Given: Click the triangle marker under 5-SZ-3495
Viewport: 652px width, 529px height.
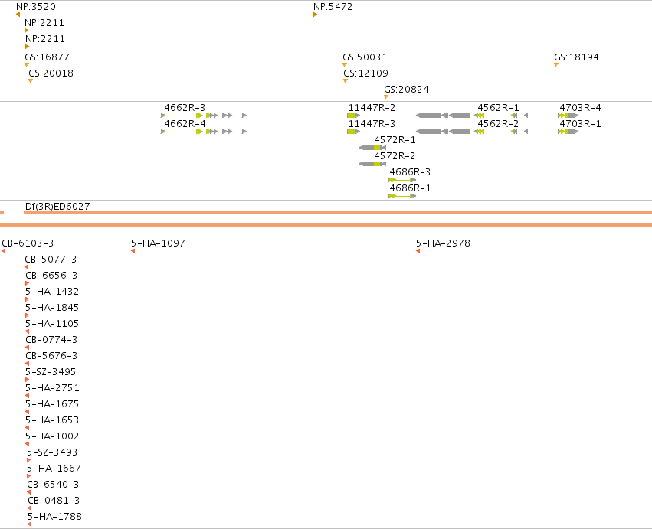Looking at the screenshot, I should (x=27, y=380).
